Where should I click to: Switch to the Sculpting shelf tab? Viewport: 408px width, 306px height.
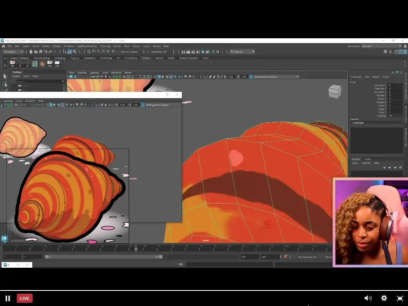point(60,58)
